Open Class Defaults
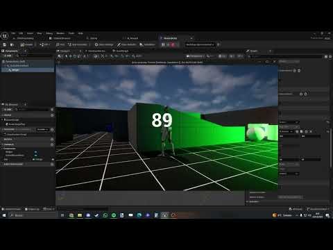The image size is (333, 250). (x=127, y=44)
